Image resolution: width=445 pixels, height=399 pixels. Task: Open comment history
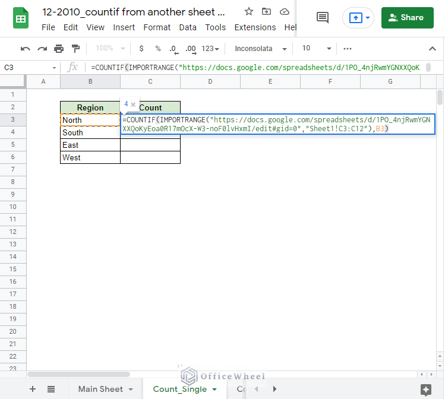[x=323, y=18]
